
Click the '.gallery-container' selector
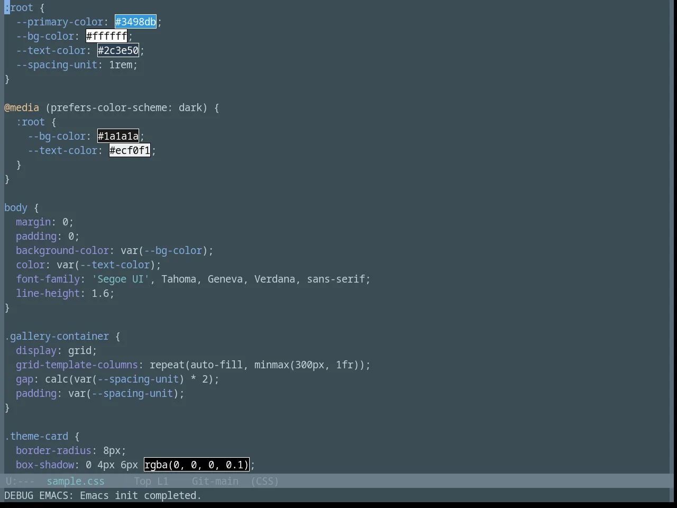[x=57, y=336]
